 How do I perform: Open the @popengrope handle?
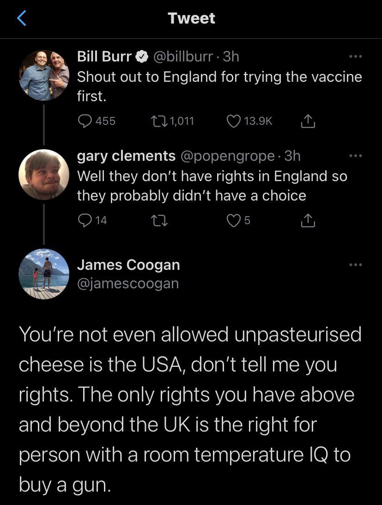pos(228,156)
